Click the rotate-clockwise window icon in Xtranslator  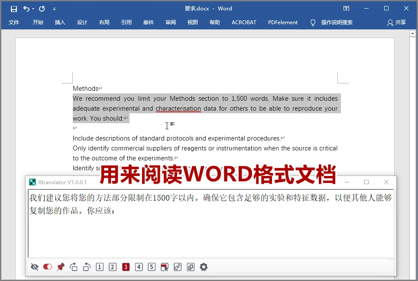pyautogui.click(x=74, y=267)
